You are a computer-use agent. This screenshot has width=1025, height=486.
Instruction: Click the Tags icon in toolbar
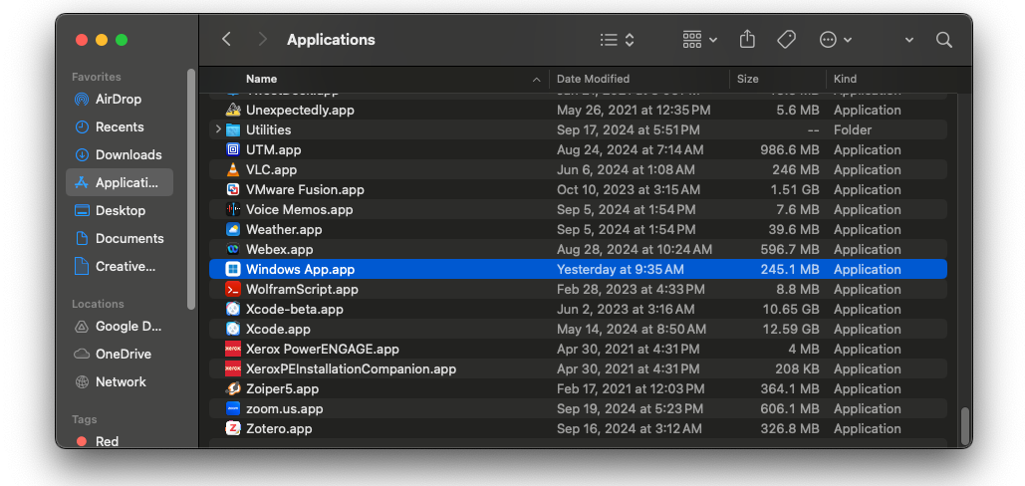(786, 40)
